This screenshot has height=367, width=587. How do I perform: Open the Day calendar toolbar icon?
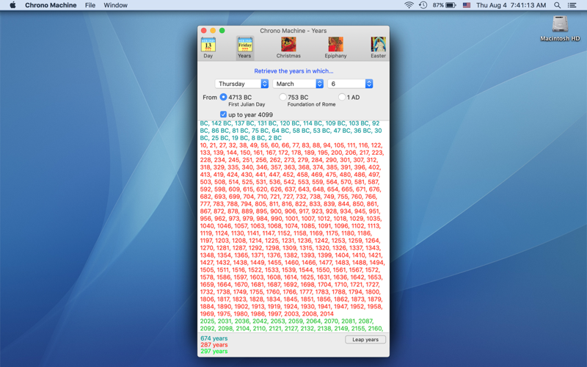tap(208, 48)
